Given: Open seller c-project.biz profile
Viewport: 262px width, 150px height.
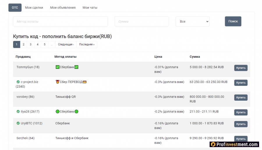Looking at the screenshot, I should (x=27, y=84).
